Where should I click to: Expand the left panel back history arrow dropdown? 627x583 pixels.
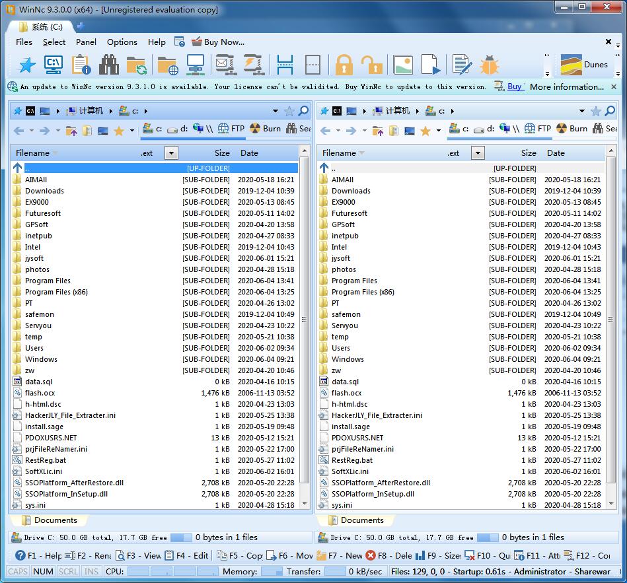(31, 130)
